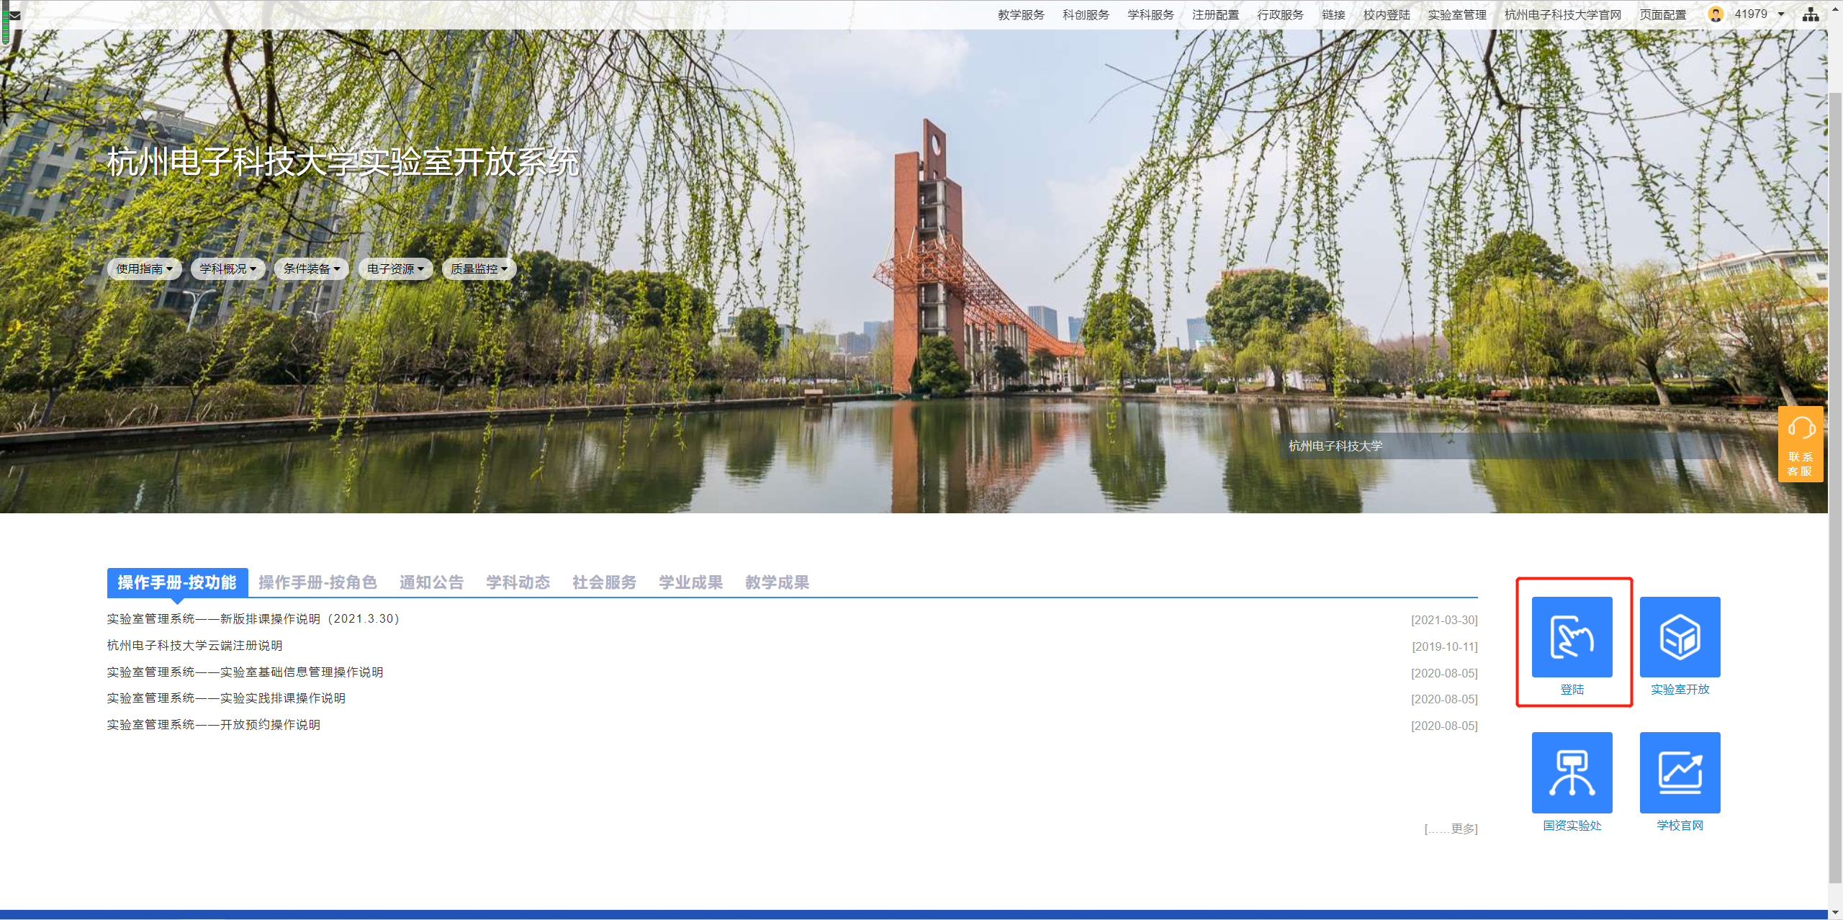1843x920 pixels.
Task: Open the 41979 user account dropdown
Action: point(1759,14)
